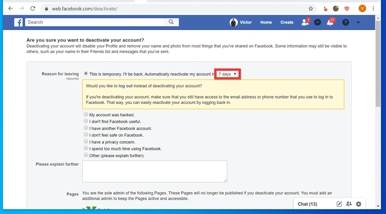Open Create in Facebook header

coord(287,23)
